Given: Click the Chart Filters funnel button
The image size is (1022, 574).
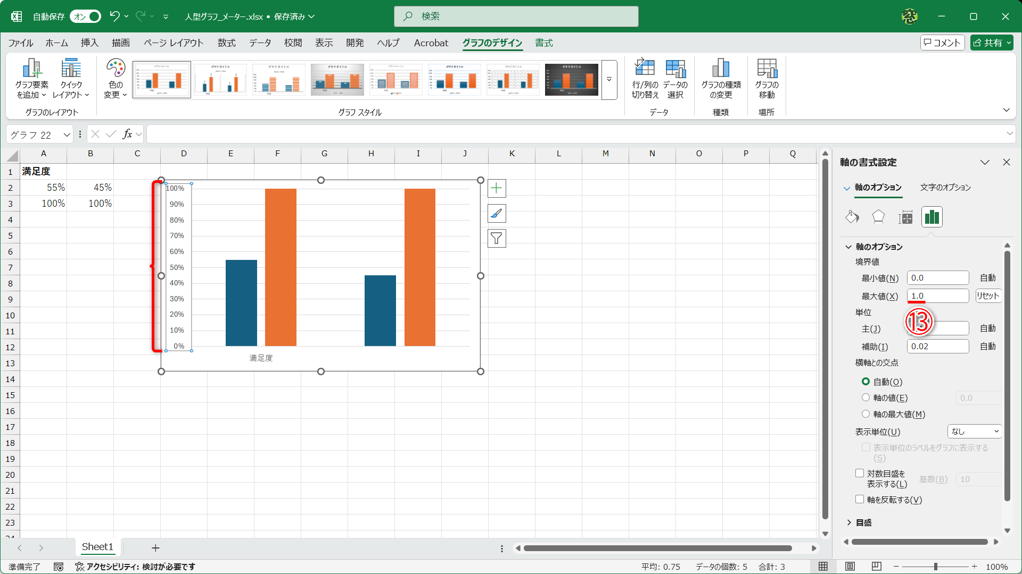Looking at the screenshot, I should pos(496,239).
